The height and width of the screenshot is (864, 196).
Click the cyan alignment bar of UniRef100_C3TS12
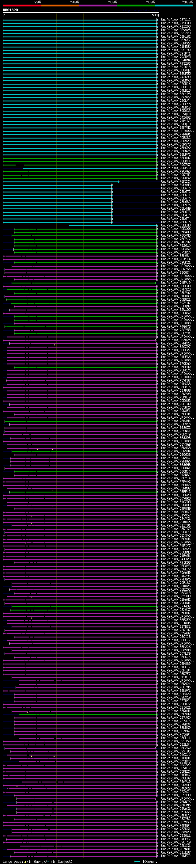(81, 20)
